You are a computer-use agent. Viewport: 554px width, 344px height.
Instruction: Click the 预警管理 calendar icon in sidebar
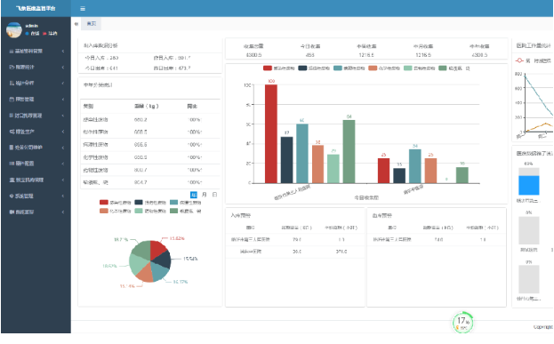coord(12,100)
